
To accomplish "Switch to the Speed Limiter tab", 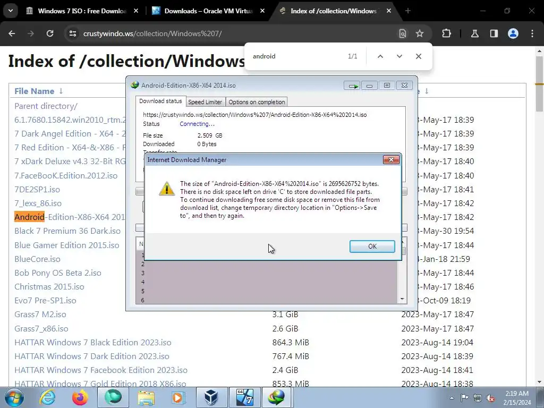I will tap(205, 102).
